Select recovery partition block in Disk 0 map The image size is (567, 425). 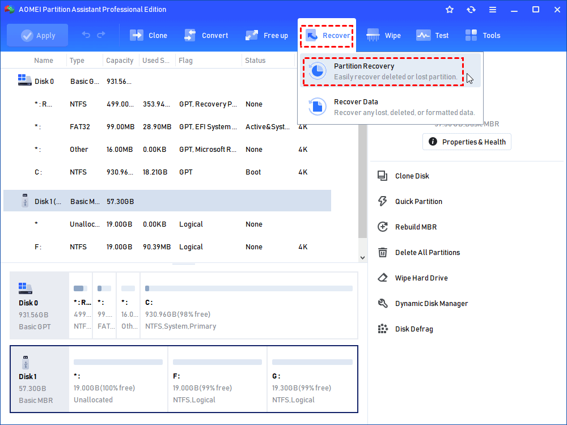(81, 305)
